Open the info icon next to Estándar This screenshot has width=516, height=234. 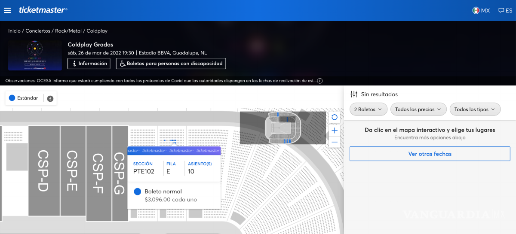(50, 98)
